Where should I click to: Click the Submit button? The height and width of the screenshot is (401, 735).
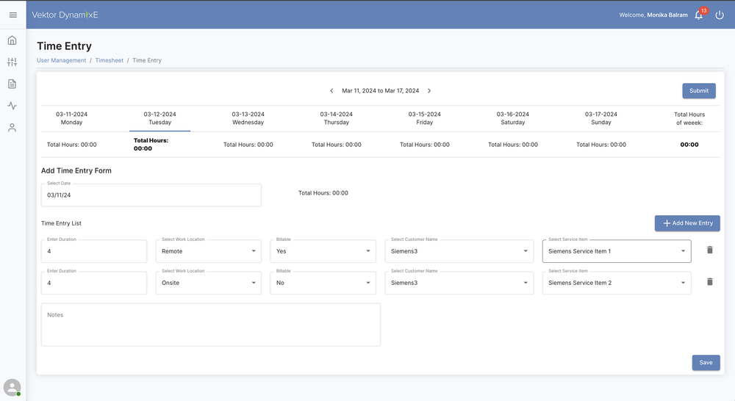tap(699, 91)
